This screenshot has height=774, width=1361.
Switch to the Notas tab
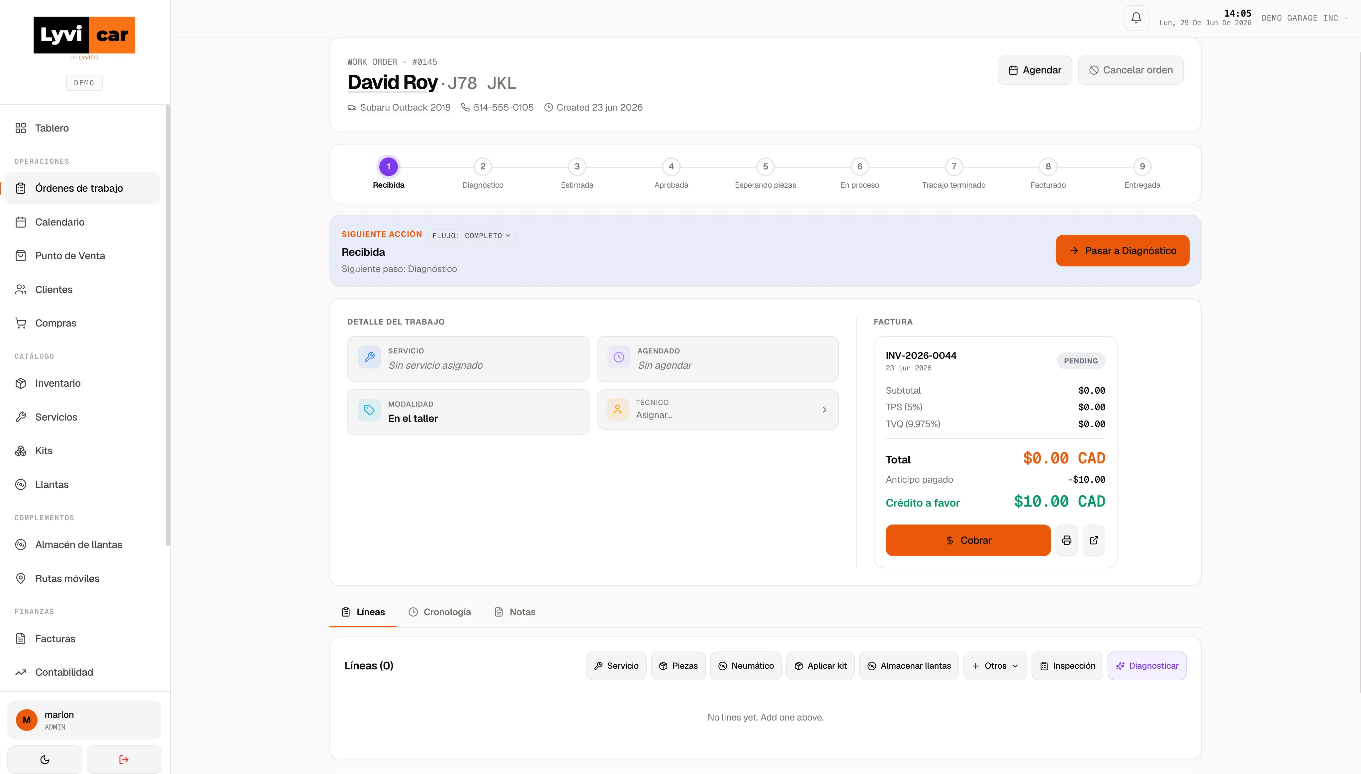click(x=515, y=613)
